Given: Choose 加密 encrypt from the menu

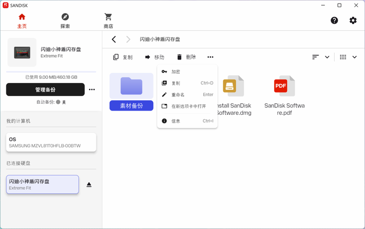Looking at the screenshot, I should [187, 72].
